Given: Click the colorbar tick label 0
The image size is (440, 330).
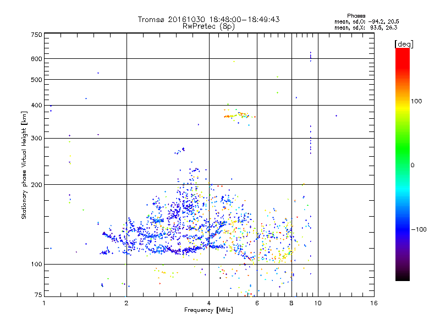Looking at the screenshot, I should point(413,166).
